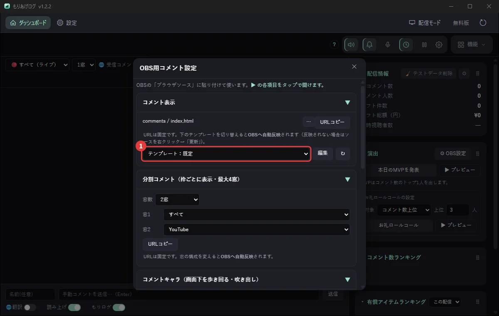This screenshot has width=499, height=316.
Task: Toggle the もりログ switch
Action: tap(119, 307)
